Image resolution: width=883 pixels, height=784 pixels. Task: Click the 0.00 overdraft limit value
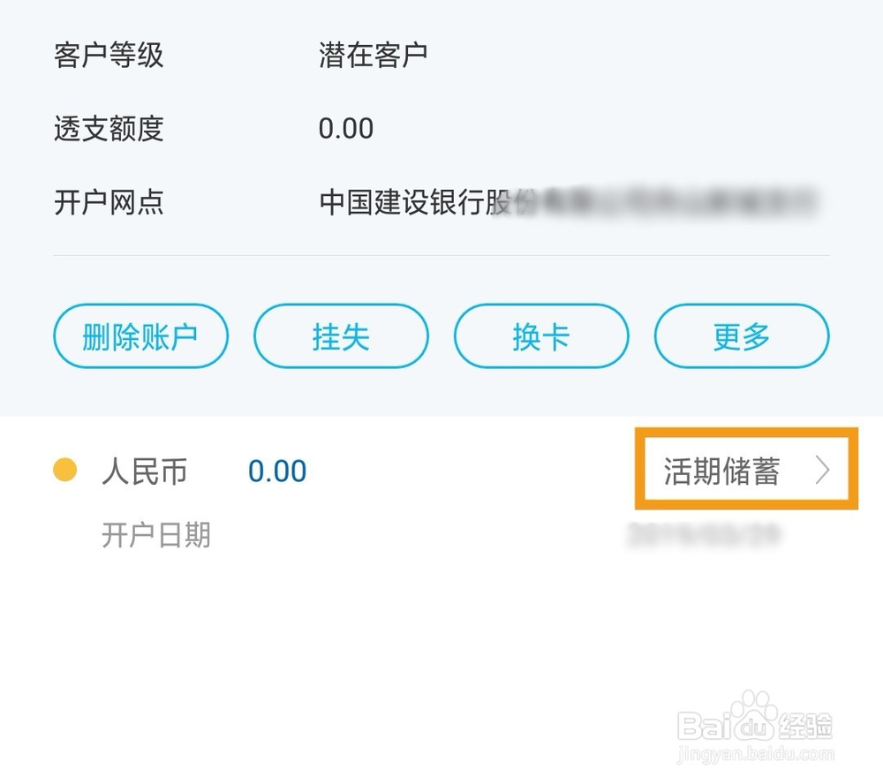tap(346, 129)
